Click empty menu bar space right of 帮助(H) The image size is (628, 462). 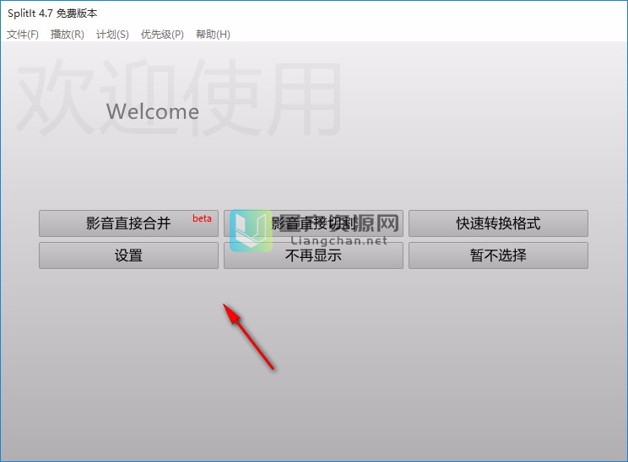tap(422, 35)
